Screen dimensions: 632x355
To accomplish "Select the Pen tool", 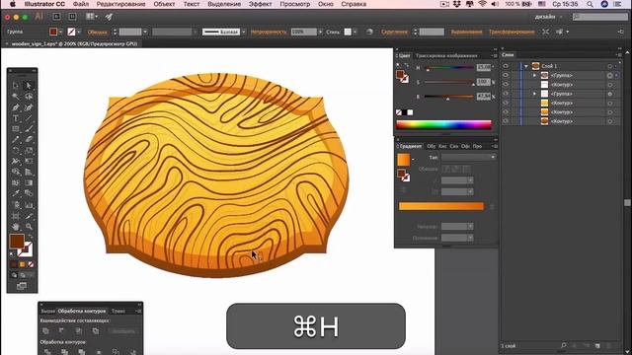I will click(x=16, y=107).
